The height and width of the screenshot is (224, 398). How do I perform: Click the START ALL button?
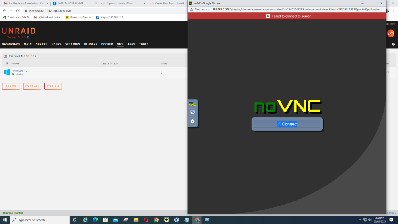tap(32, 86)
